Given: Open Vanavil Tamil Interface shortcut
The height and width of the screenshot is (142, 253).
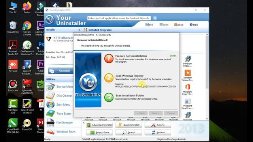Looking at the screenshot, I should (27, 106).
